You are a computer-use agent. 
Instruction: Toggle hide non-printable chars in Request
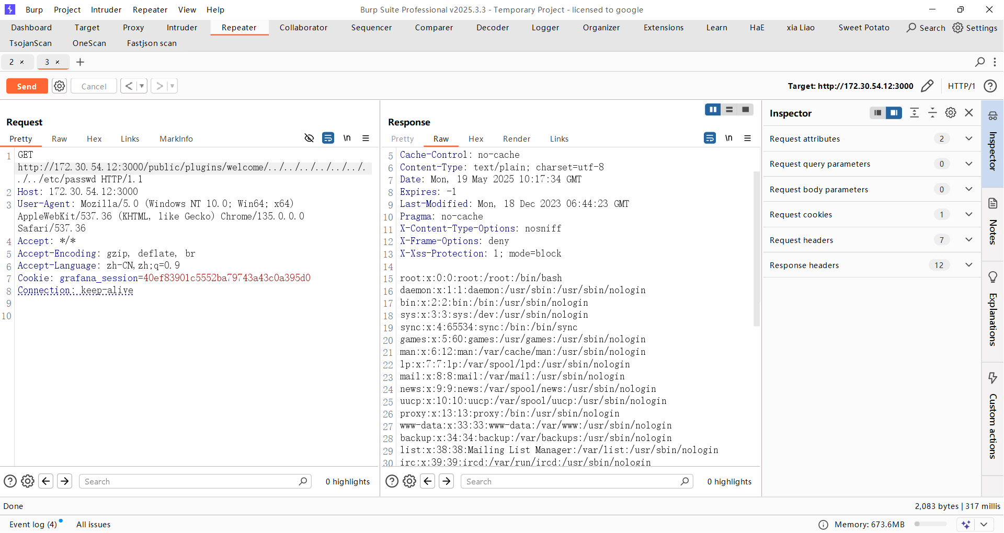coord(309,138)
